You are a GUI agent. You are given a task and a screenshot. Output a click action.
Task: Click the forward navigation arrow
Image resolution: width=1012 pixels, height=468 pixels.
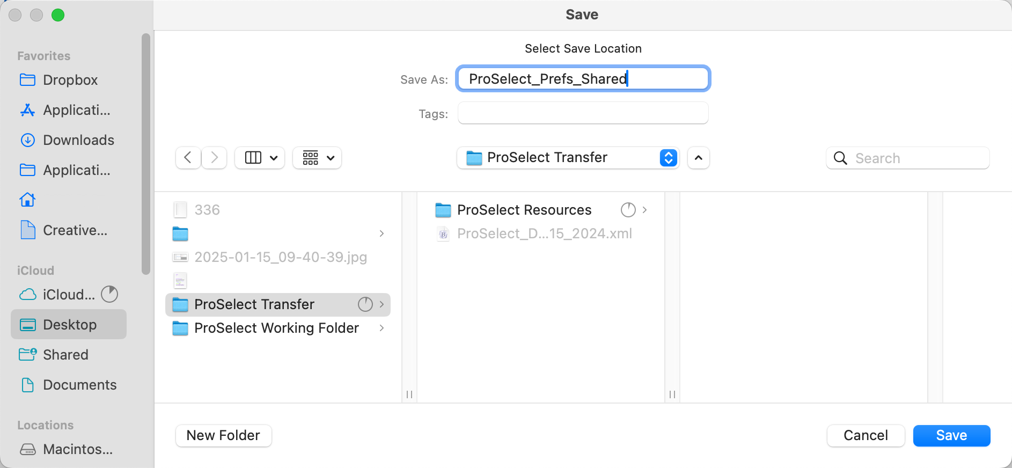(214, 158)
